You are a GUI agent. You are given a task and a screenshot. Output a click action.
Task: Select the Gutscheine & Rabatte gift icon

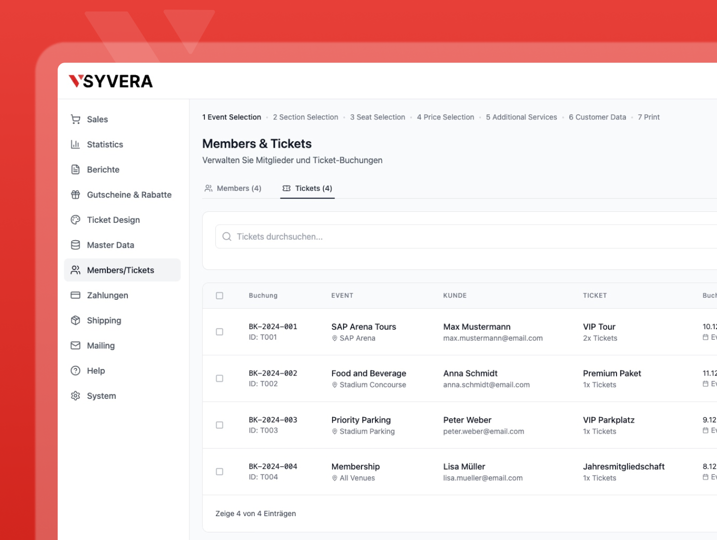(x=76, y=195)
